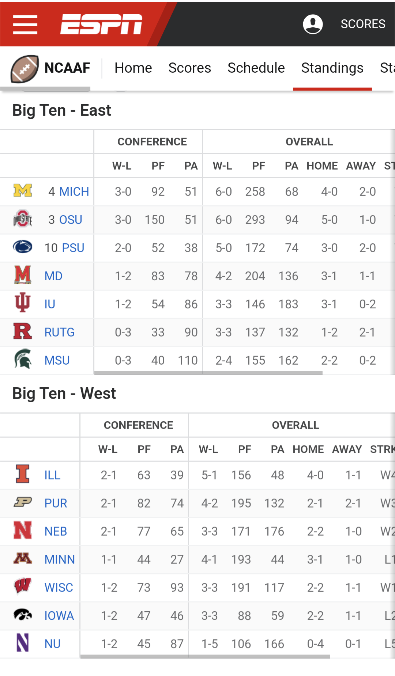The height and width of the screenshot is (676, 395).
Task: Tap the Michigan team logo
Action: click(x=23, y=191)
